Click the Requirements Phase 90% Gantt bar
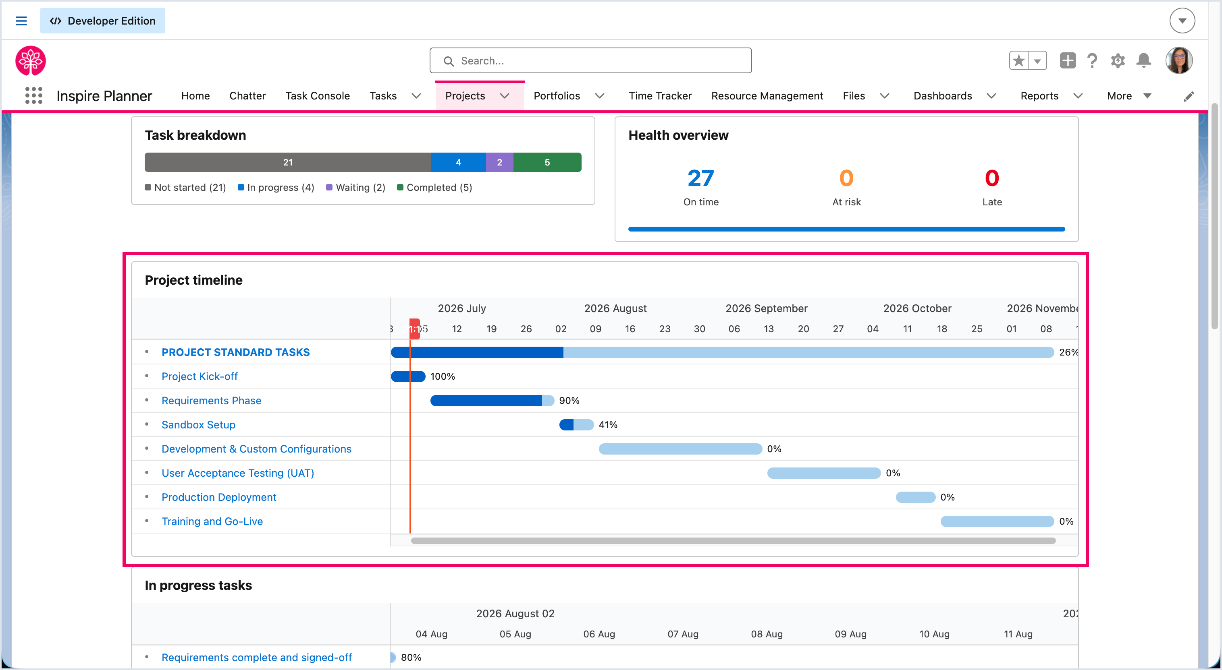Image resolution: width=1222 pixels, height=670 pixels. [x=492, y=400]
